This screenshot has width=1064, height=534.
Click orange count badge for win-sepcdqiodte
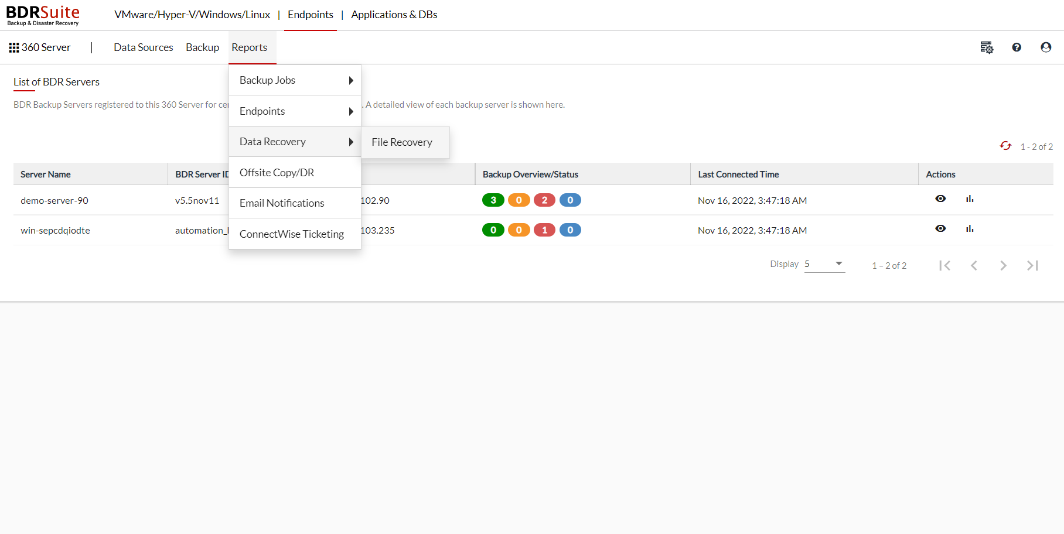pos(519,230)
